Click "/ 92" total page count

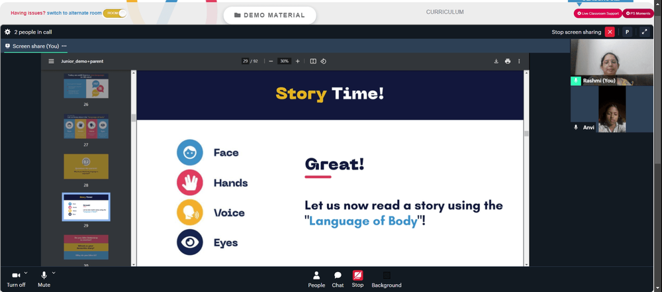tap(254, 62)
